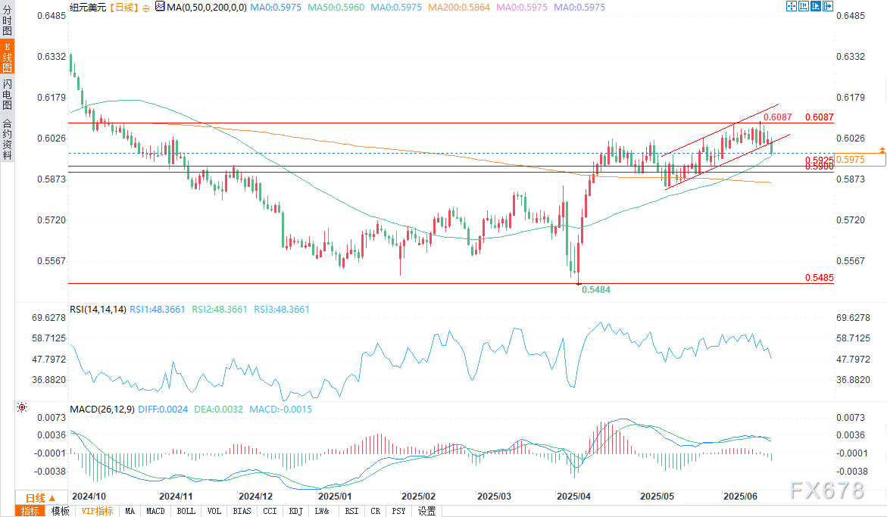Click the CCI indicator button
This screenshot has width=887, height=517.
coord(270,511)
